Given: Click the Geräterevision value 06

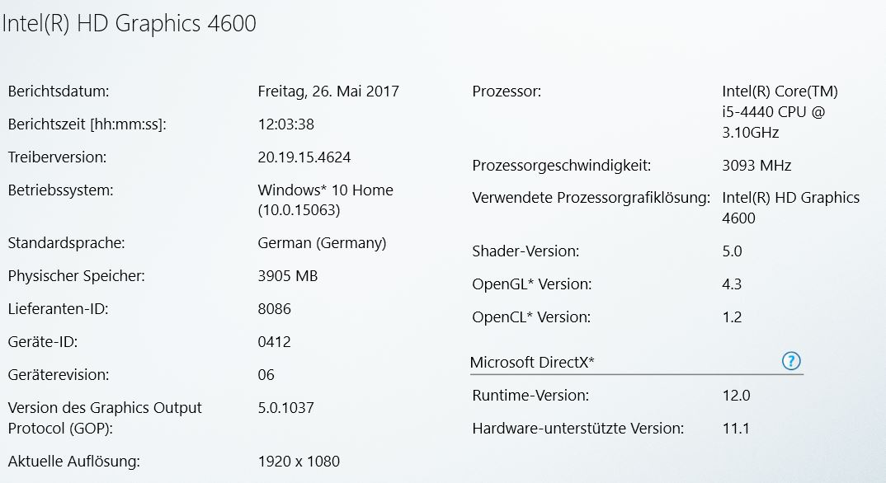Looking at the screenshot, I should [x=266, y=375].
